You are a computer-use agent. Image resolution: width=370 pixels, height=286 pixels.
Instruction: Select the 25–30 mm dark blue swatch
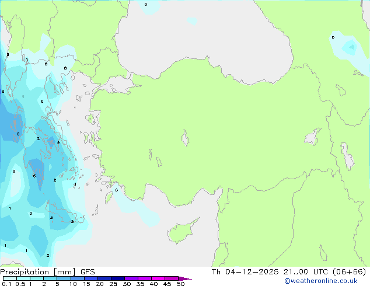pos(117,278)
